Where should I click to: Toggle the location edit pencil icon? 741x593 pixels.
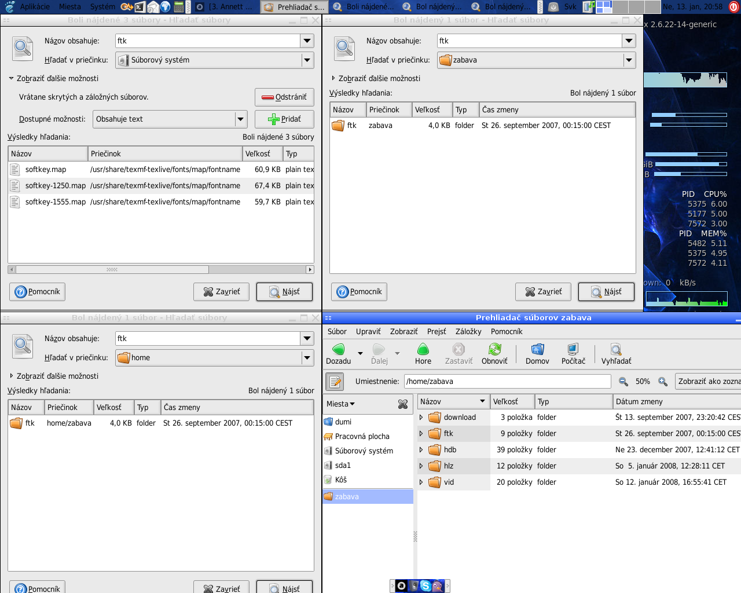pyautogui.click(x=335, y=382)
